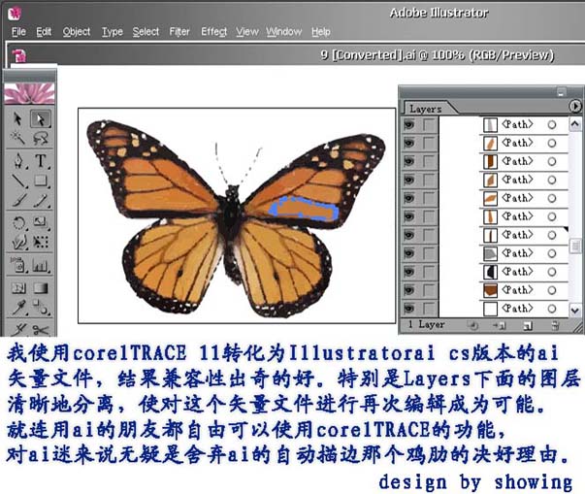
Task: Select the Column Graph tool
Action: click(41, 265)
